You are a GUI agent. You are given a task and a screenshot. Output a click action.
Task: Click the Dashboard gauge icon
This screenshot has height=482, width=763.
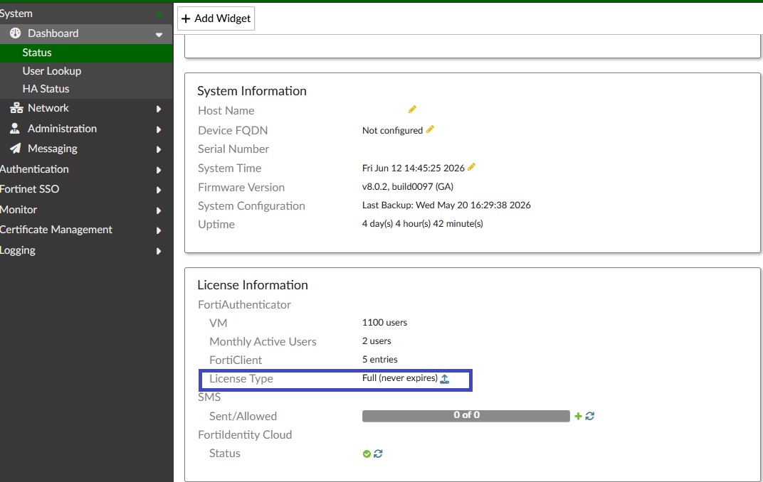click(x=16, y=33)
